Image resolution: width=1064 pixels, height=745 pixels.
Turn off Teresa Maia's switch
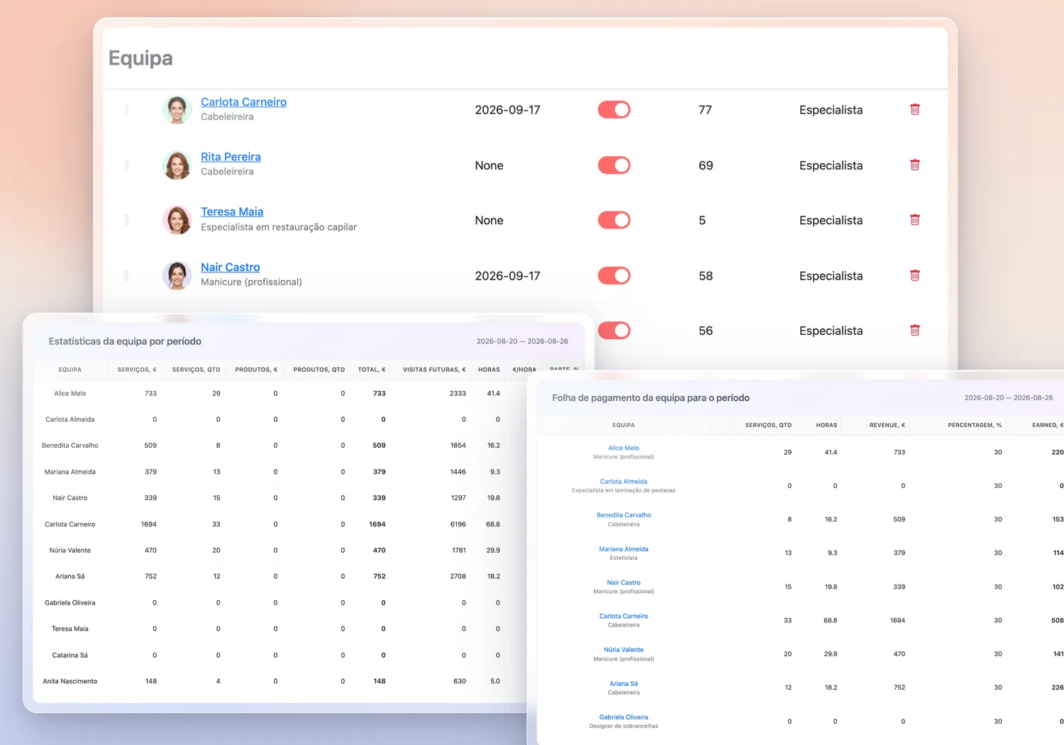(614, 220)
